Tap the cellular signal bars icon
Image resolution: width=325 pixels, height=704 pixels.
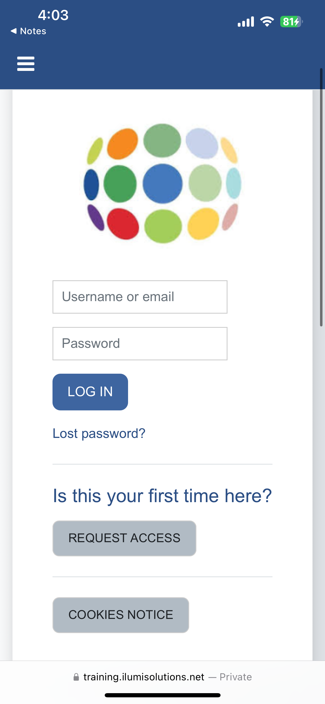pos(246,22)
